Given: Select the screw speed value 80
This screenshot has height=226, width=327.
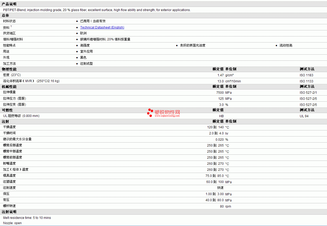Looking at the screenshot, I should click(x=222, y=206).
